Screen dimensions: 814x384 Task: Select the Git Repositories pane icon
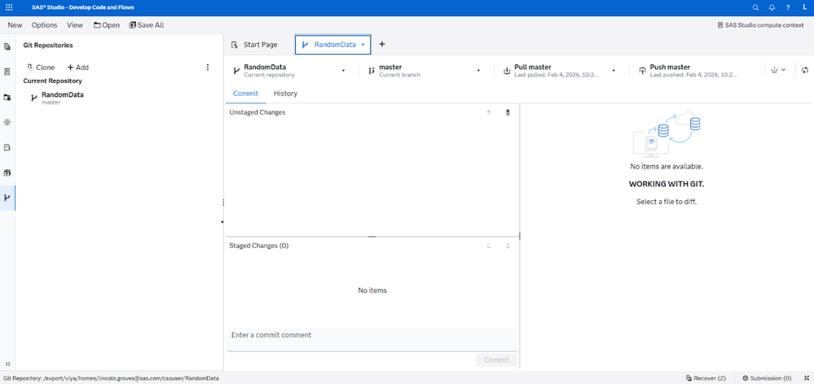7,198
